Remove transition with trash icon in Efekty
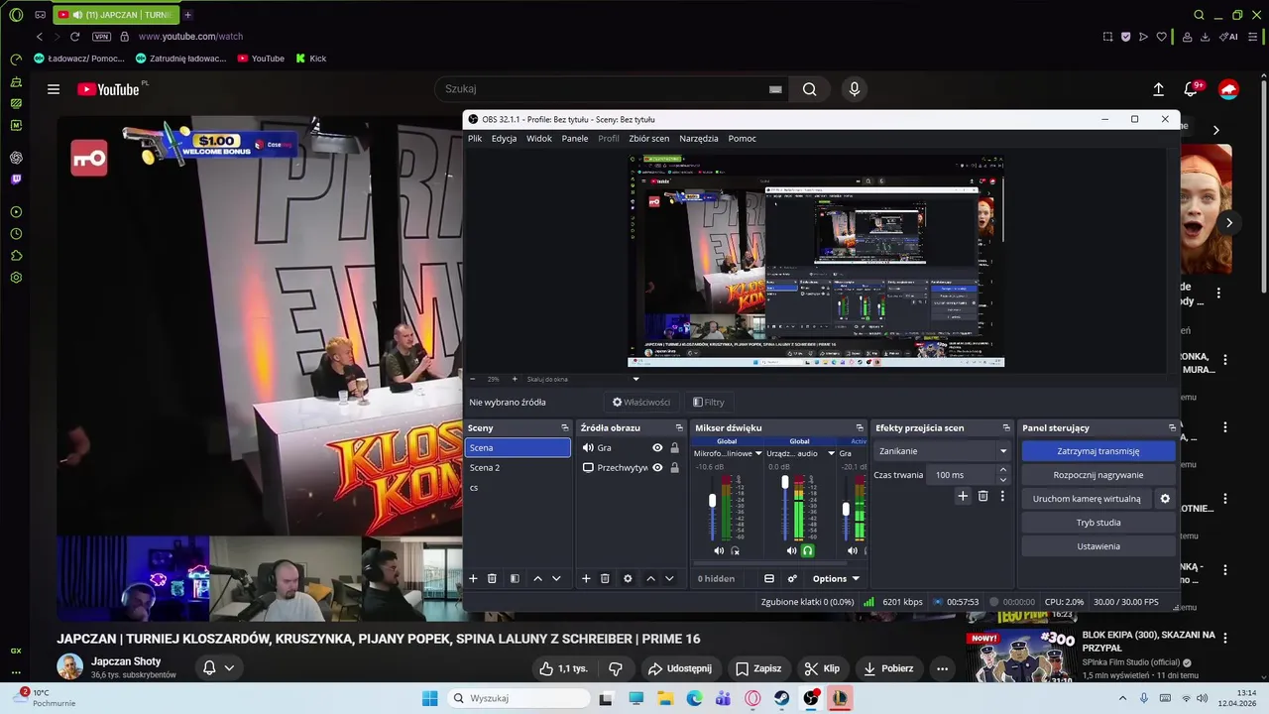 point(982,496)
